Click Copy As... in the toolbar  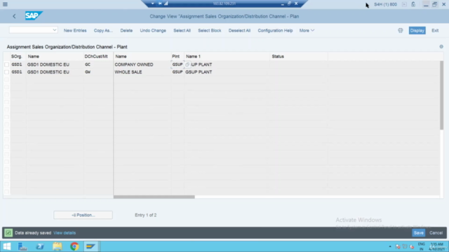point(103,31)
